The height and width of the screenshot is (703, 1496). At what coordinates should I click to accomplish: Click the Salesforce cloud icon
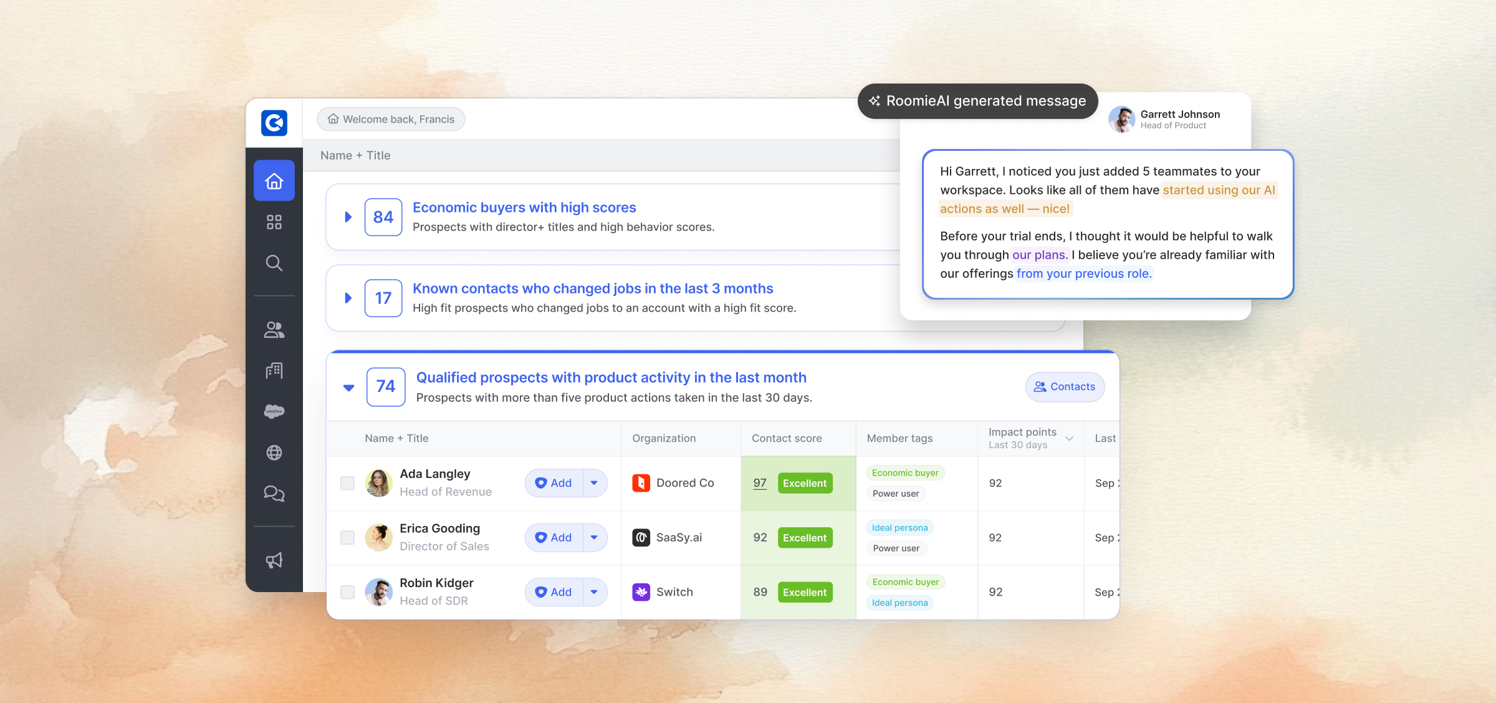(x=274, y=411)
